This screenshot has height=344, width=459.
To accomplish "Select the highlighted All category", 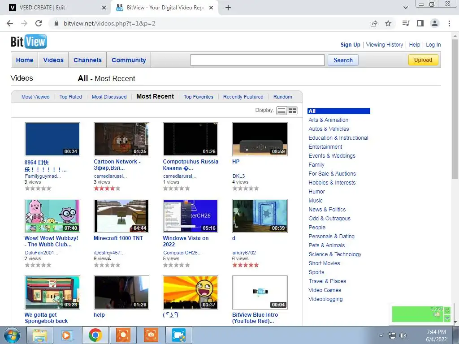I will (x=339, y=111).
